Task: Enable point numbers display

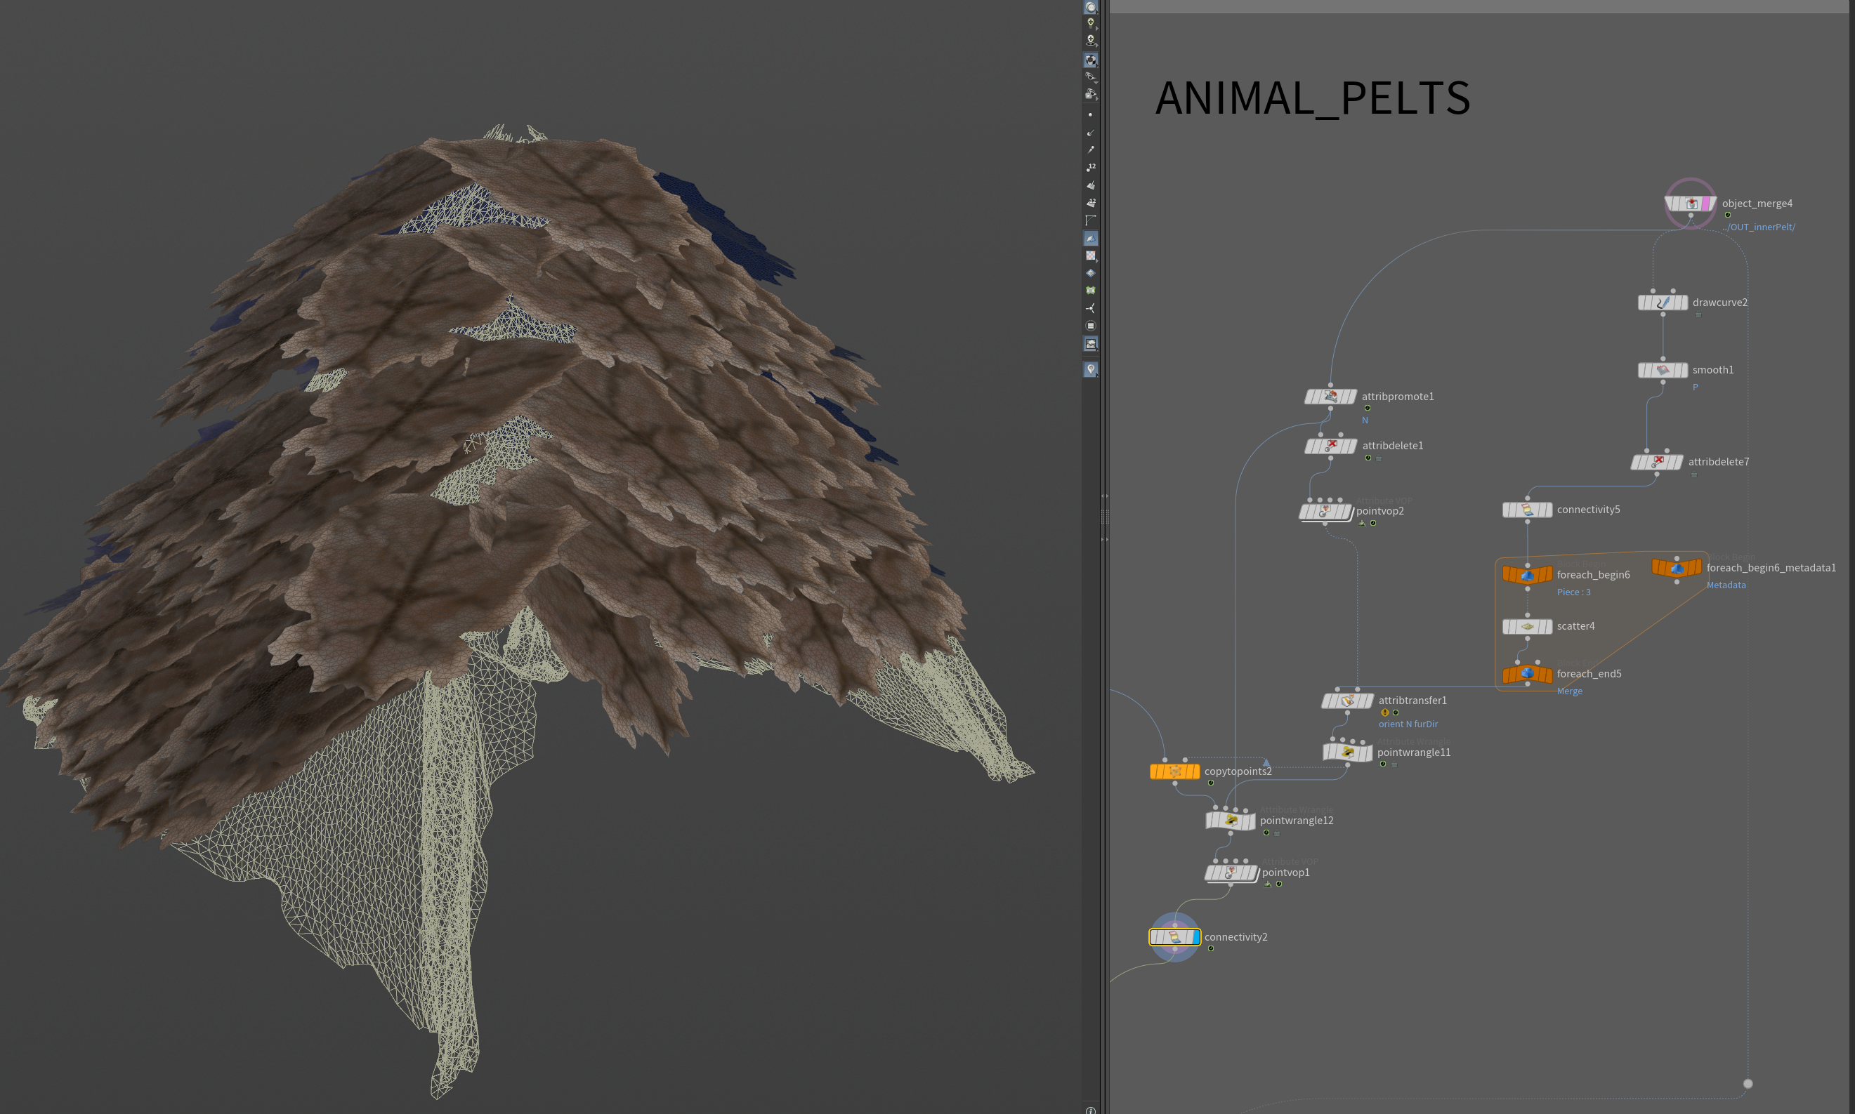Action: click(1091, 167)
